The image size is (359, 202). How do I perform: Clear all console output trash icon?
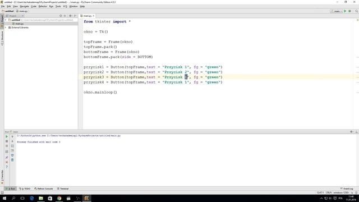(12, 160)
